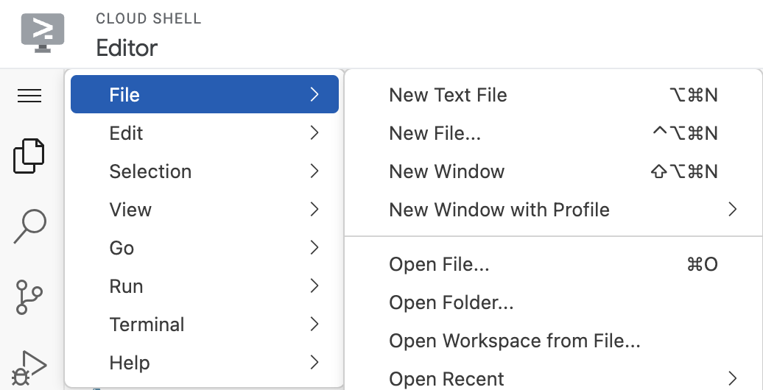Open the Search magnifier icon in sidebar
763x390 pixels.
(x=29, y=226)
